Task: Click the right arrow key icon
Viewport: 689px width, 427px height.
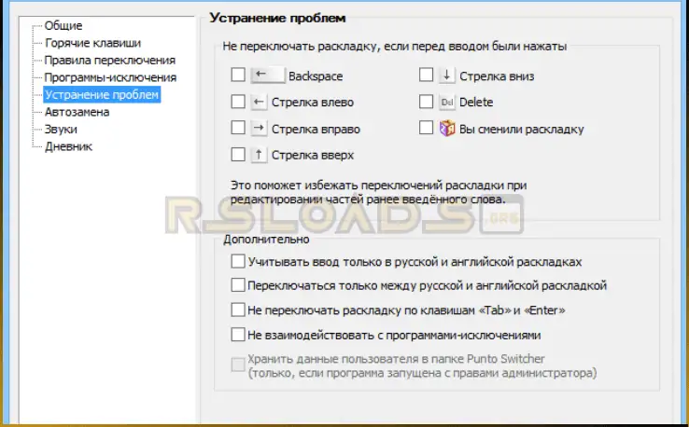Action: [260, 128]
